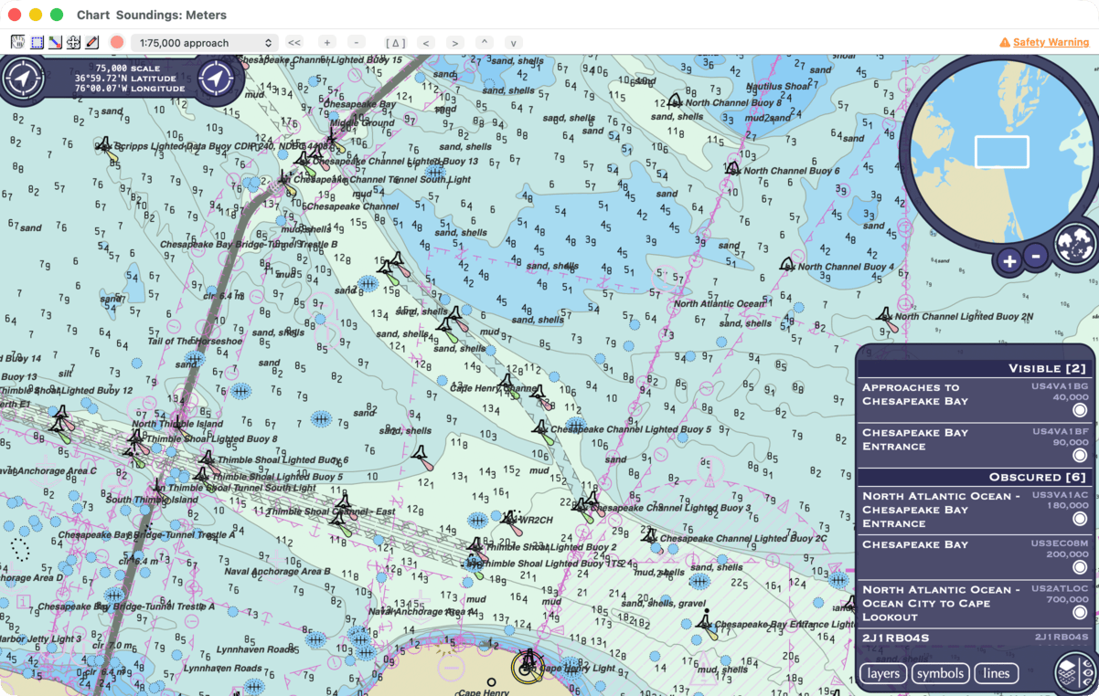This screenshot has height=696, width=1099.
Task: Click the US4VA1BG chart code
Action: [x=1059, y=386]
